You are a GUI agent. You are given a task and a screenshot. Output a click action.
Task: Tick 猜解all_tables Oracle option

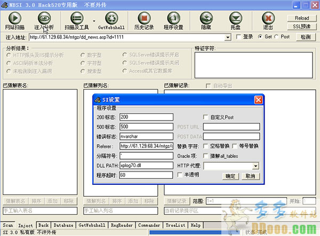[205, 156]
